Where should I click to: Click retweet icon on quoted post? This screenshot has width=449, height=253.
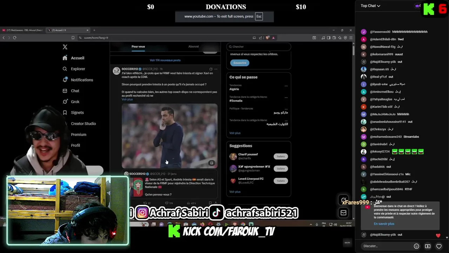tap(146, 203)
